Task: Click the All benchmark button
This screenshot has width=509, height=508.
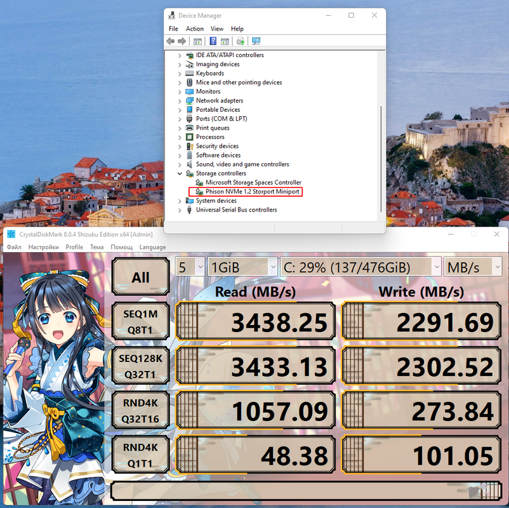Action: (140, 277)
